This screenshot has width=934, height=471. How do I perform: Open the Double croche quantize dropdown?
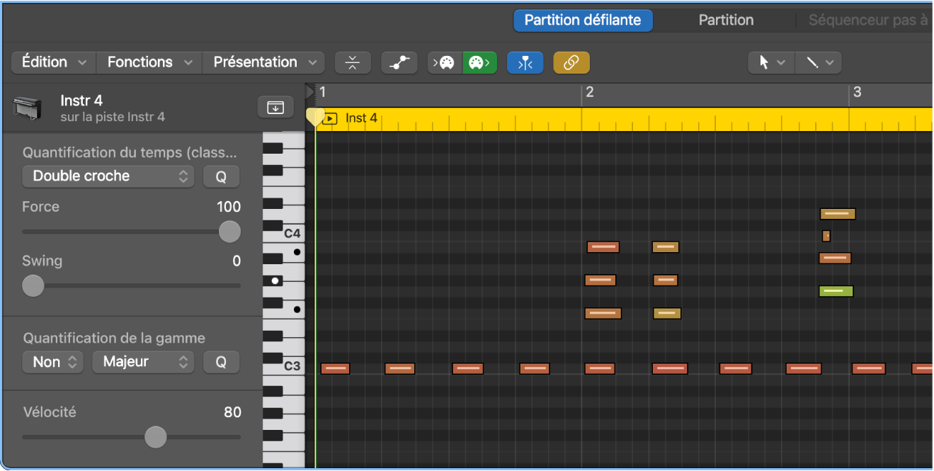coord(108,176)
